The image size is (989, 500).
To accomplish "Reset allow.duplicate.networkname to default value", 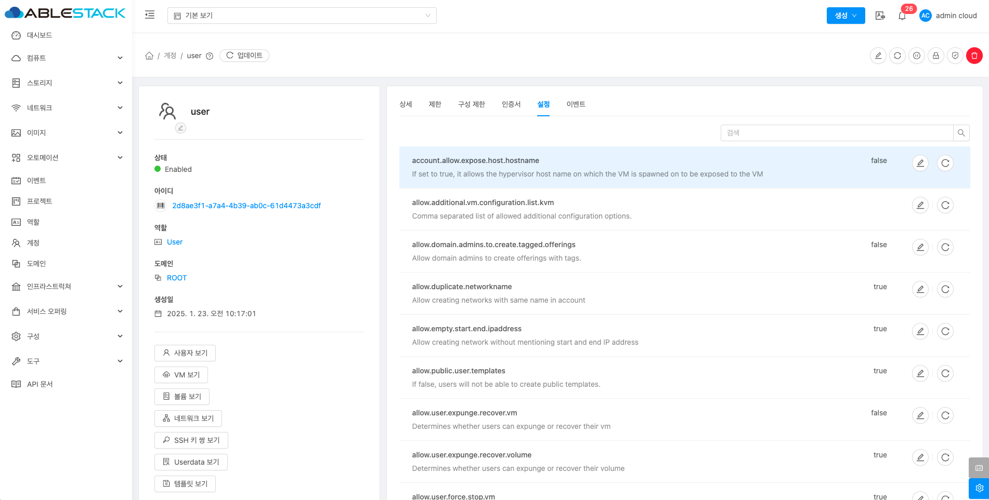I will click(x=945, y=289).
